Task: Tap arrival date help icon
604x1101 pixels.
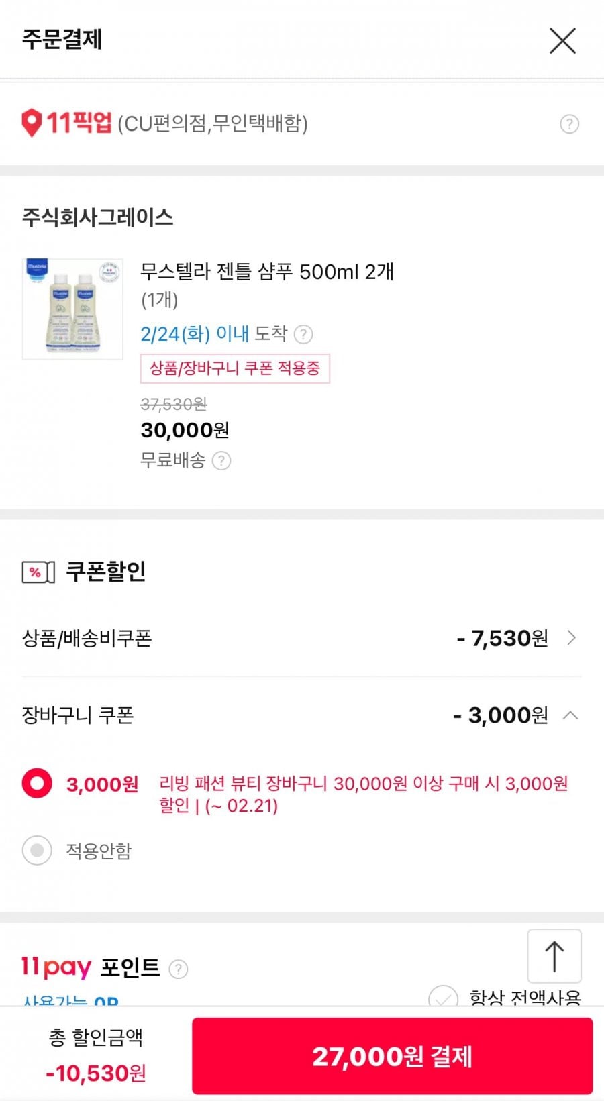Action: pyautogui.click(x=303, y=334)
